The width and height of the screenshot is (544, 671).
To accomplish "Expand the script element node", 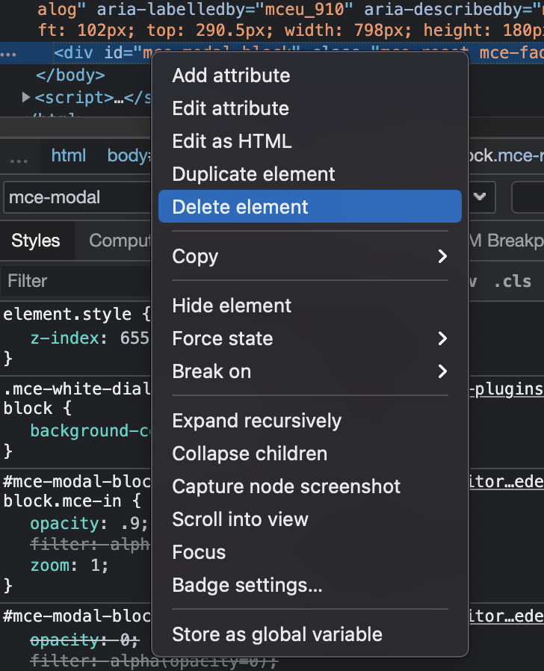I will 25,98.
